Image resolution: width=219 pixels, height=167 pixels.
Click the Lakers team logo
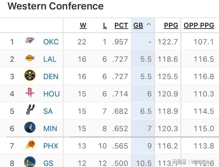coord(30,59)
